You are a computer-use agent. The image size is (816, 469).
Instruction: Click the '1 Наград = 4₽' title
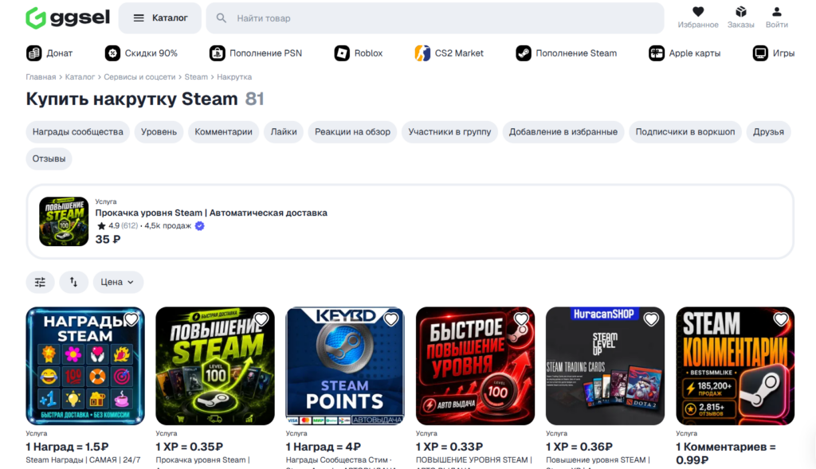tap(324, 447)
